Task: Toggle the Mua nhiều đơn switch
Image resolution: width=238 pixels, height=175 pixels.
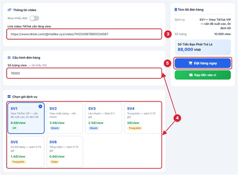Action: (34, 18)
